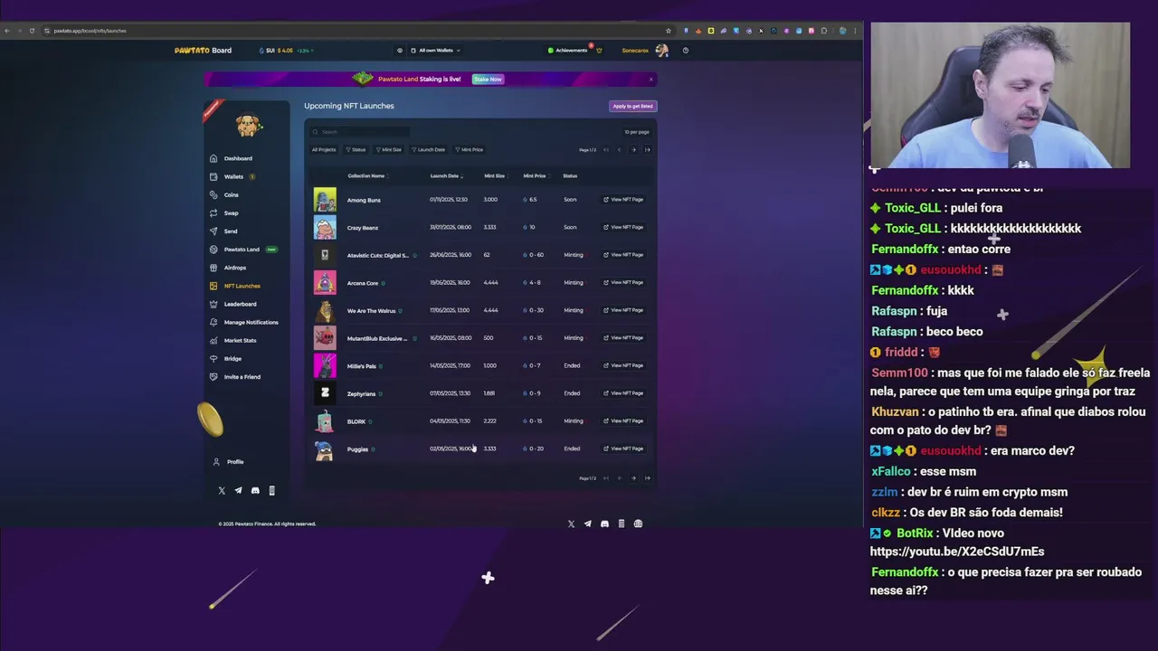1158x651 pixels.
Task: Click the Apply to get listed button
Action: pos(632,106)
